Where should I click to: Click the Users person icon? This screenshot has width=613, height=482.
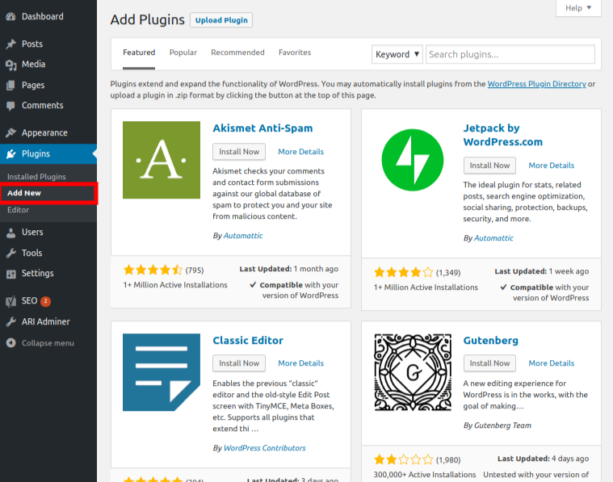point(11,233)
